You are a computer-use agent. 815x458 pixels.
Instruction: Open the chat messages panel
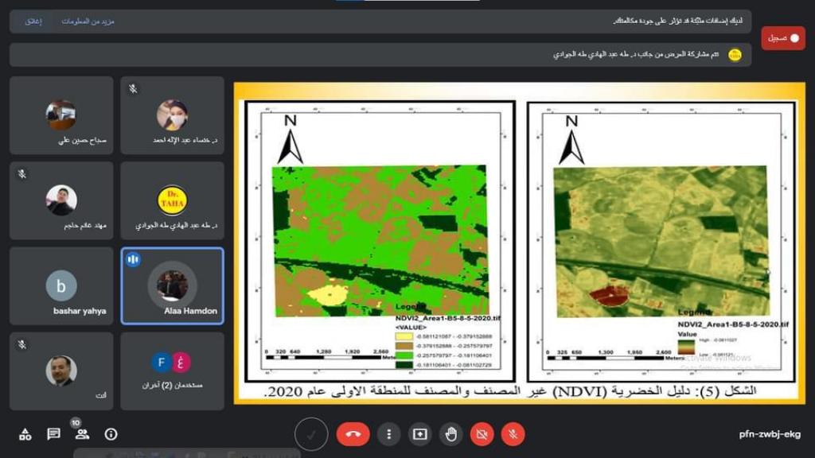54,434
